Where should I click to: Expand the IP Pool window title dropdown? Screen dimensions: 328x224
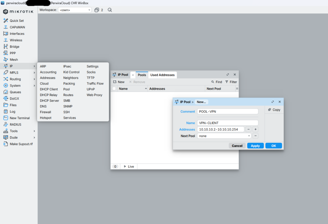133,75
